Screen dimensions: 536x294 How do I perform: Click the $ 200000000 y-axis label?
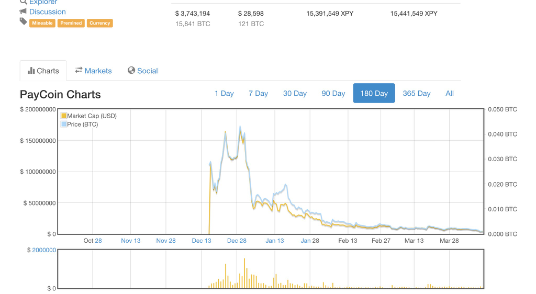tap(38, 109)
